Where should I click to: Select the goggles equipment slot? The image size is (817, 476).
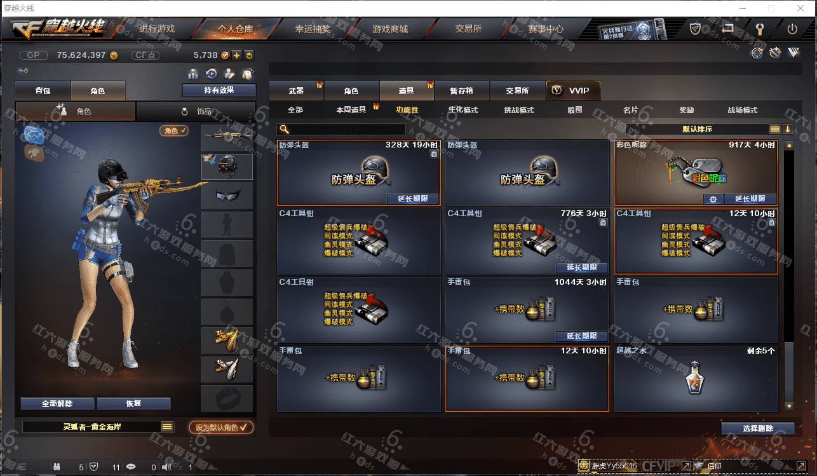(x=227, y=195)
